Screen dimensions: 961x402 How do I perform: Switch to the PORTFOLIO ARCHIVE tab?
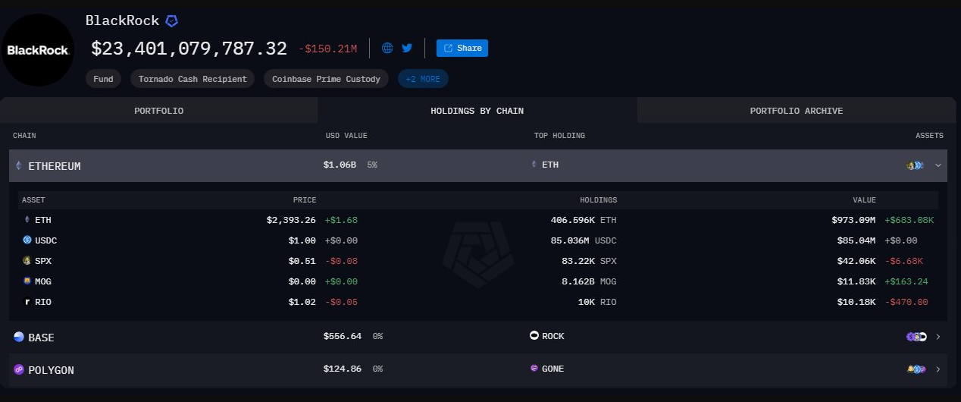[x=797, y=111]
